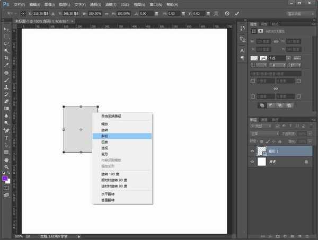Select the Lasso tool
This screenshot has width=318, height=240.
(6, 43)
